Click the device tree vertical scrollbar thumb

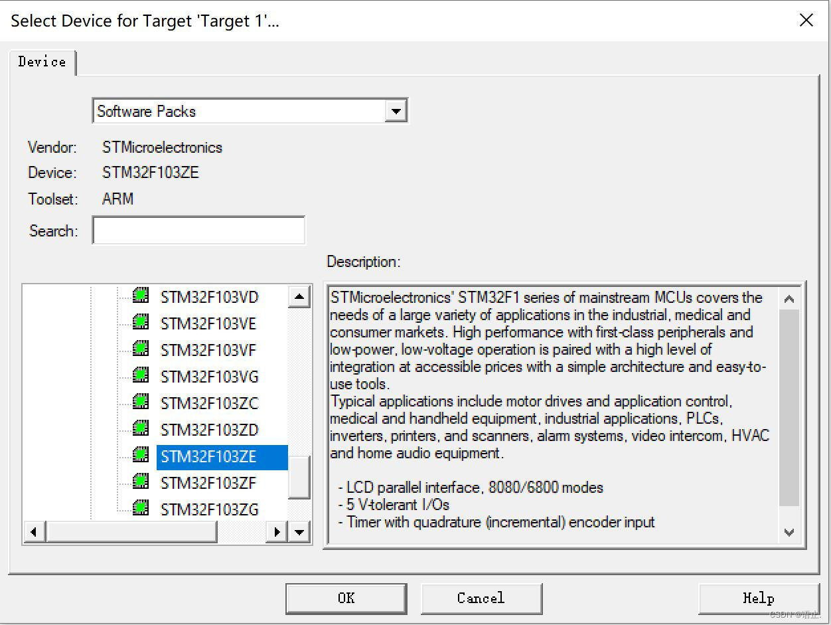coord(299,478)
